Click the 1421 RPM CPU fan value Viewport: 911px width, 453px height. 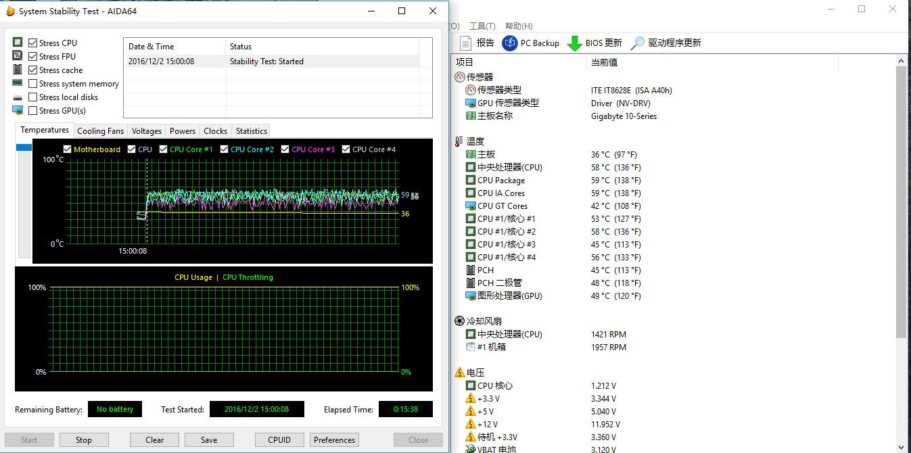tap(609, 334)
